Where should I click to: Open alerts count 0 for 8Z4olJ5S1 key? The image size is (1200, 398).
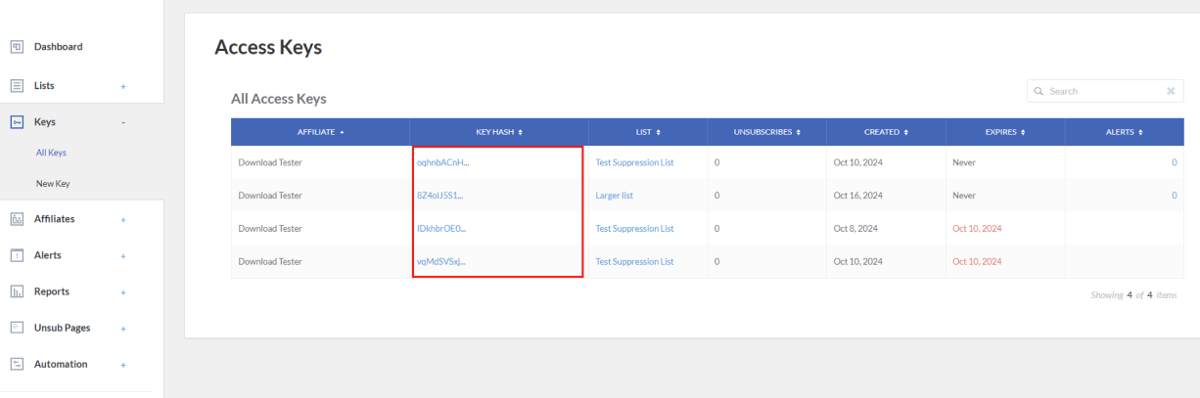coord(1174,196)
